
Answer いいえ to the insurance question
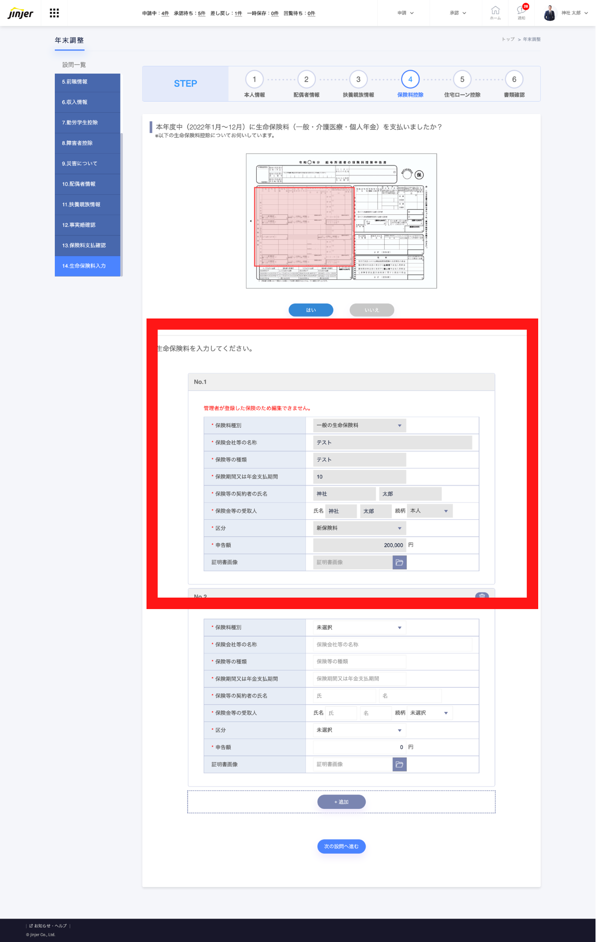(372, 310)
